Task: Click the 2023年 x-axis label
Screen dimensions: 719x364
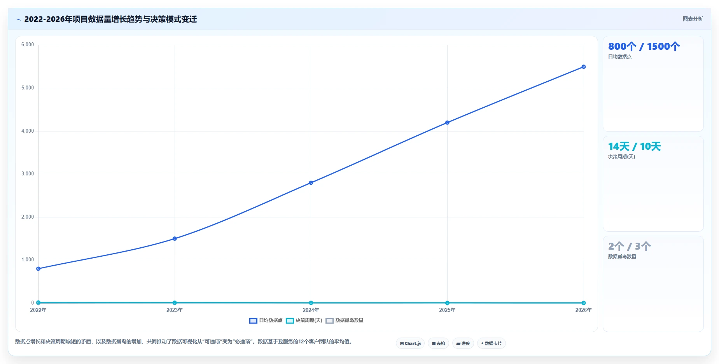Action: (x=175, y=310)
